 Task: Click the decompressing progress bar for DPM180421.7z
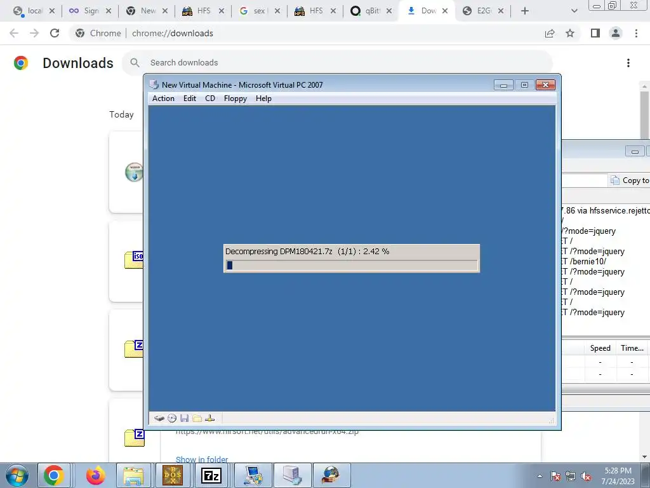(352, 265)
